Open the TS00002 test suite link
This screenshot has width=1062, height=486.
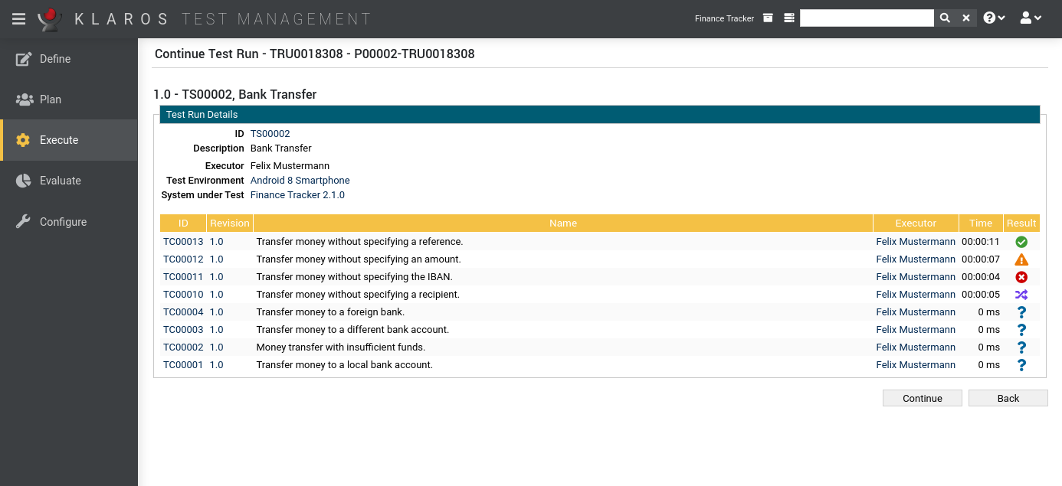pos(270,134)
